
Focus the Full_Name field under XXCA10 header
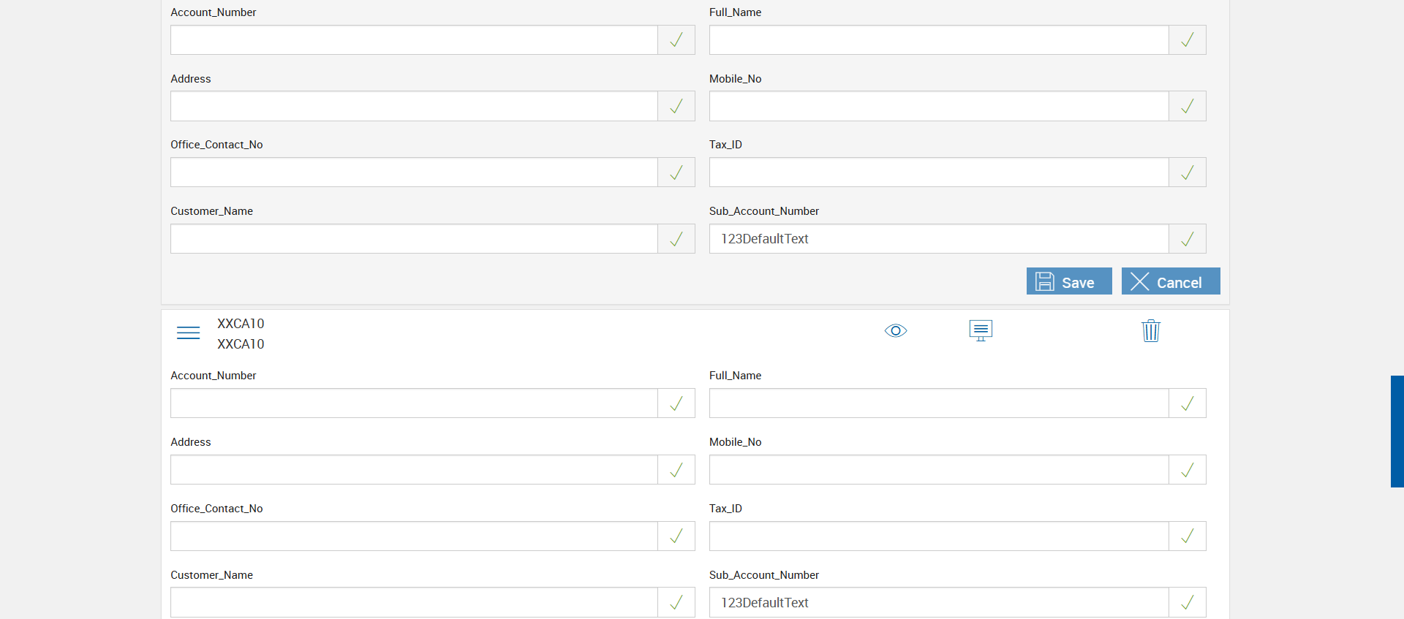click(x=939, y=403)
